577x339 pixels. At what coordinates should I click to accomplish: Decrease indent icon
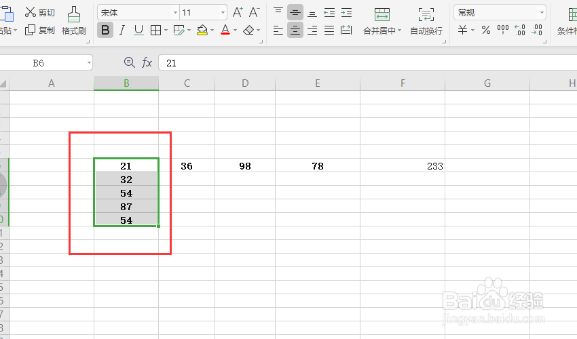329,13
